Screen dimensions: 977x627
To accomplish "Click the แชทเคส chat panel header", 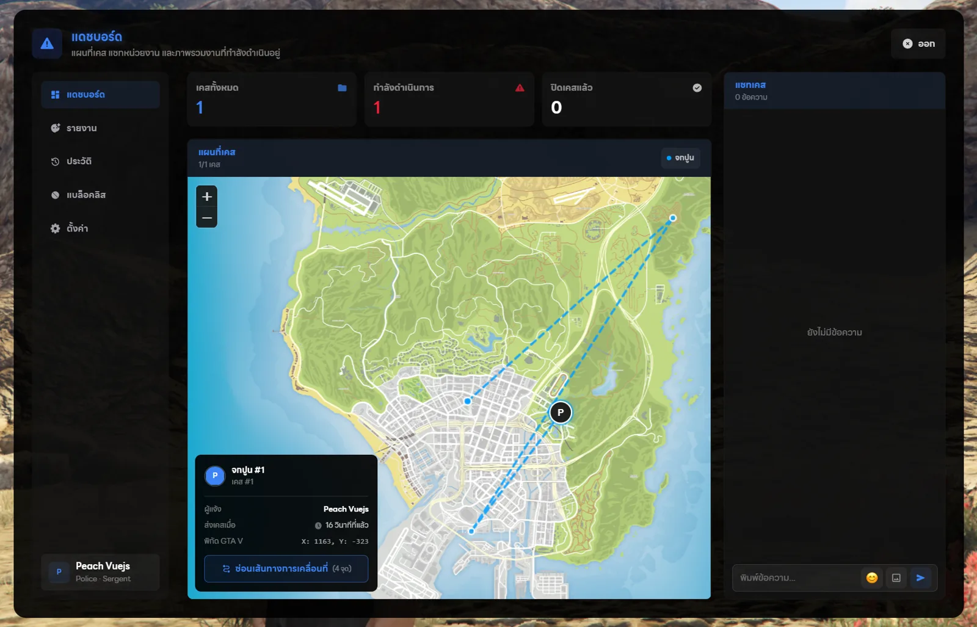I will 834,90.
